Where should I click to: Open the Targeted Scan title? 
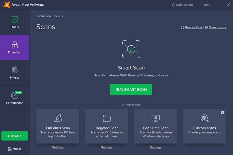click(107, 128)
